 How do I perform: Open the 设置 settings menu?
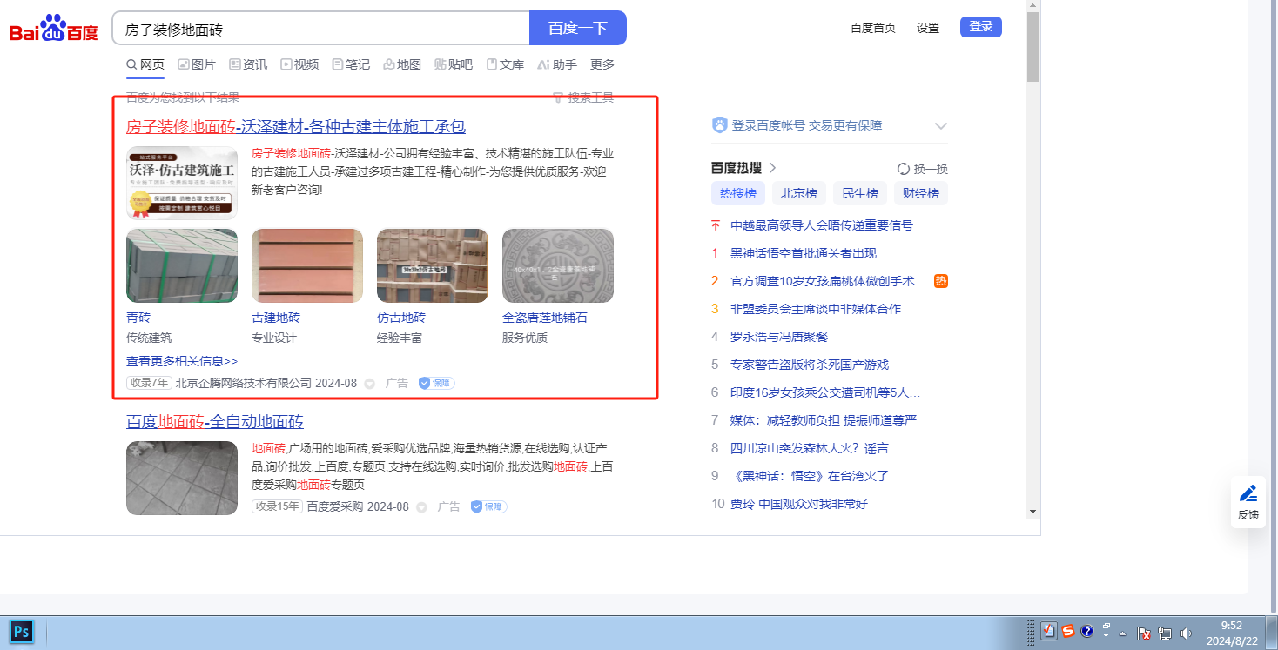coord(928,28)
